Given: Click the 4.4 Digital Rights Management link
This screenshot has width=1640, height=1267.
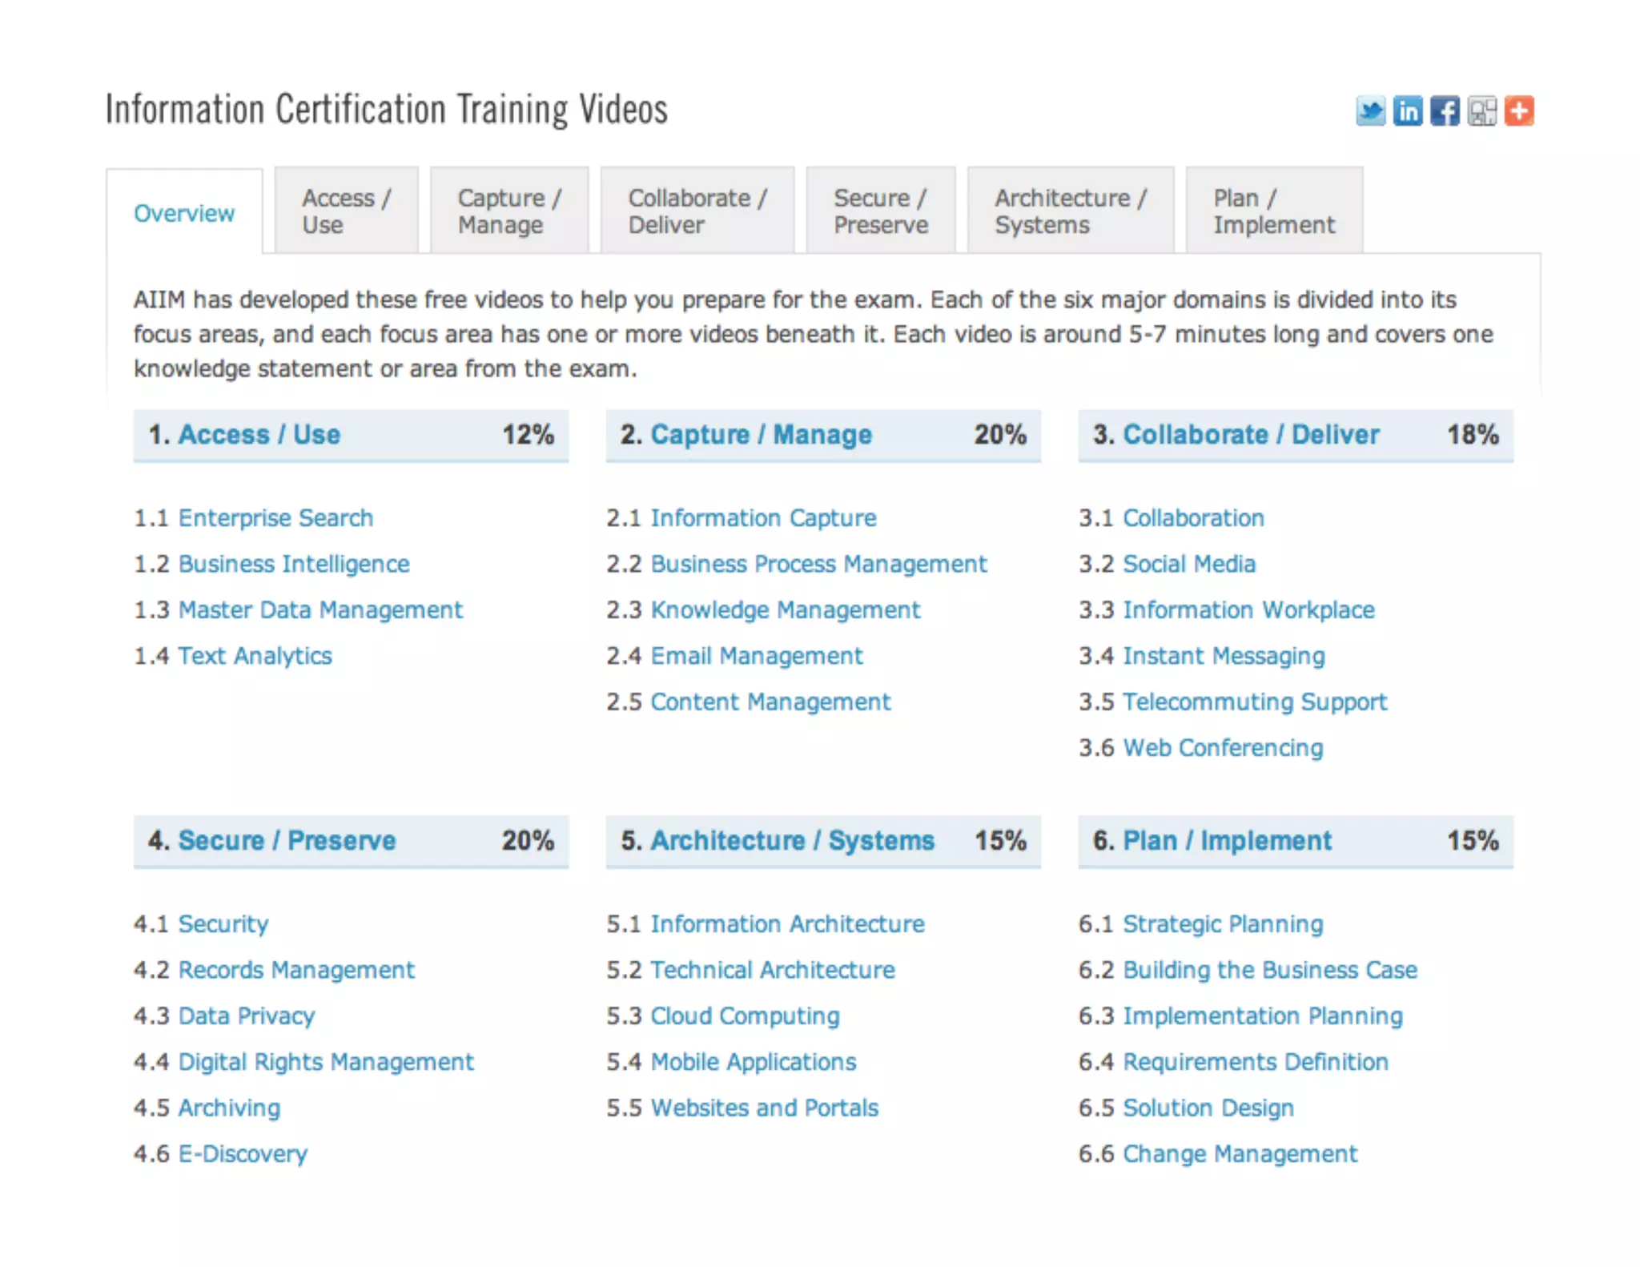Looking at the screenshot, I should [x=326, y=1062].
